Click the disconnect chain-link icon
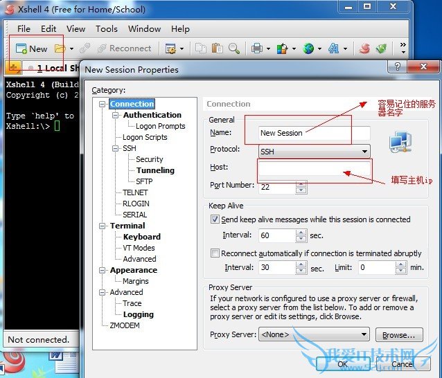This screenshot has width=442, height=378. pyautogui.click(x=85, y=48)
